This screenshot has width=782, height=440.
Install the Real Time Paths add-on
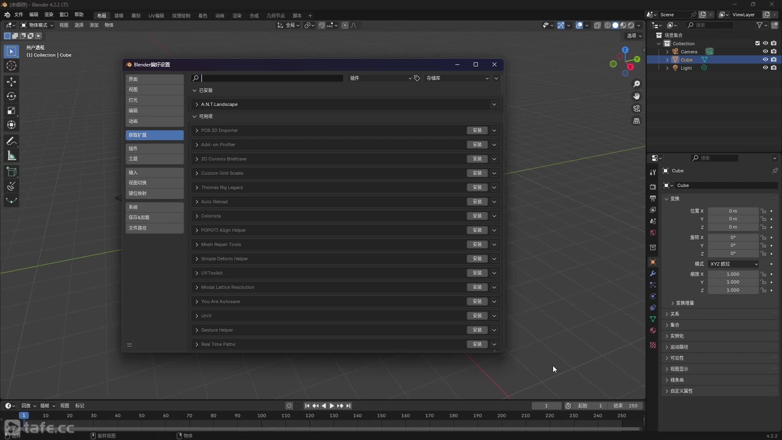pyautogui.click(x=477, y=344)
